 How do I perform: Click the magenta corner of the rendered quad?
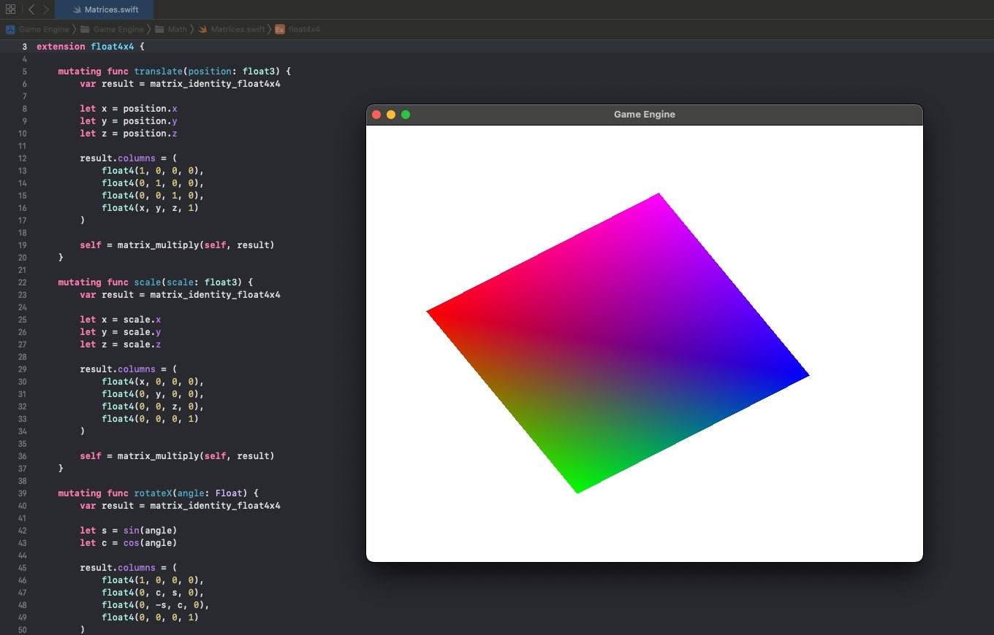point(657,196)
